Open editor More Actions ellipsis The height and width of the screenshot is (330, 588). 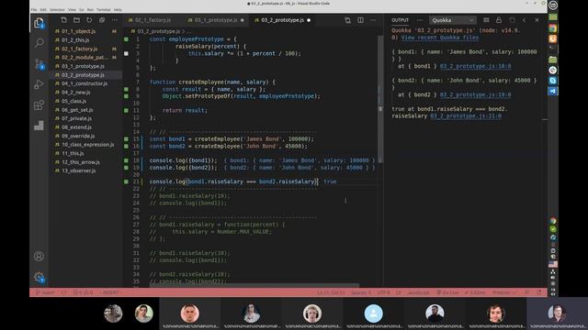click(x=373, y=20)
